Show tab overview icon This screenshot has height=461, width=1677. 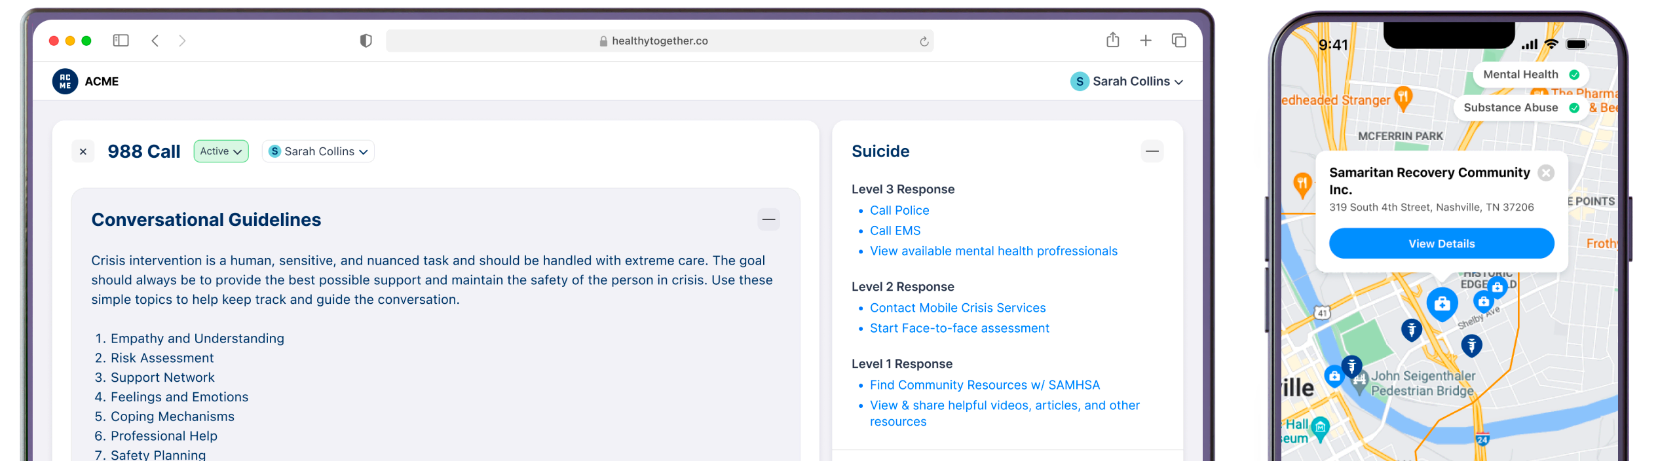pos(1178,41)
